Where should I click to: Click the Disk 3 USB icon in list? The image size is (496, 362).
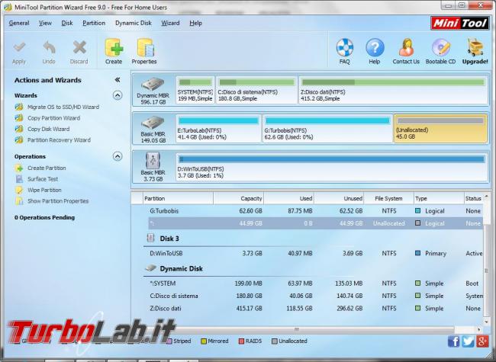pos(151,238)
